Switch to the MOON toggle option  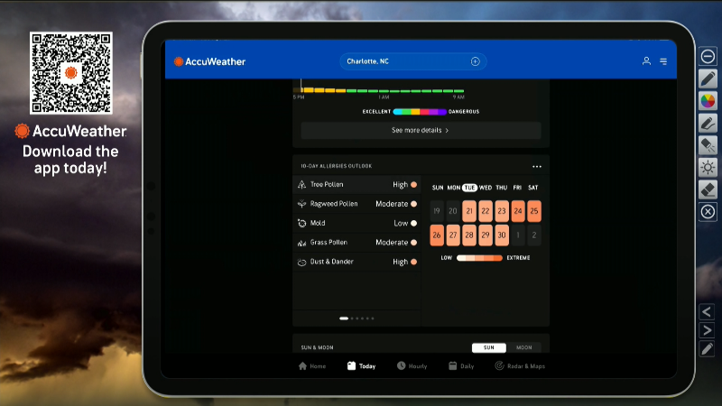point(523,347)
